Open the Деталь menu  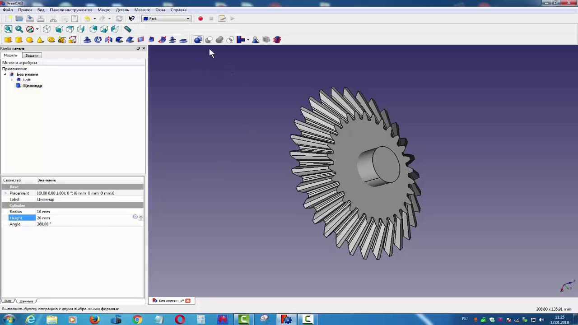122,10
